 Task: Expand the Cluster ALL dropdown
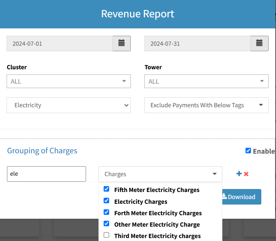(69, 81)
